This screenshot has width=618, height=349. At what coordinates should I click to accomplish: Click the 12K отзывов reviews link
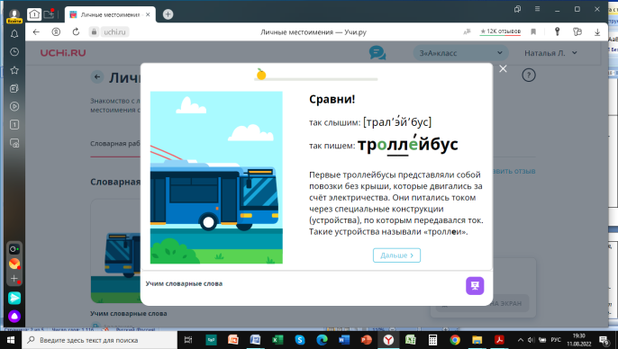coord(500,31)
